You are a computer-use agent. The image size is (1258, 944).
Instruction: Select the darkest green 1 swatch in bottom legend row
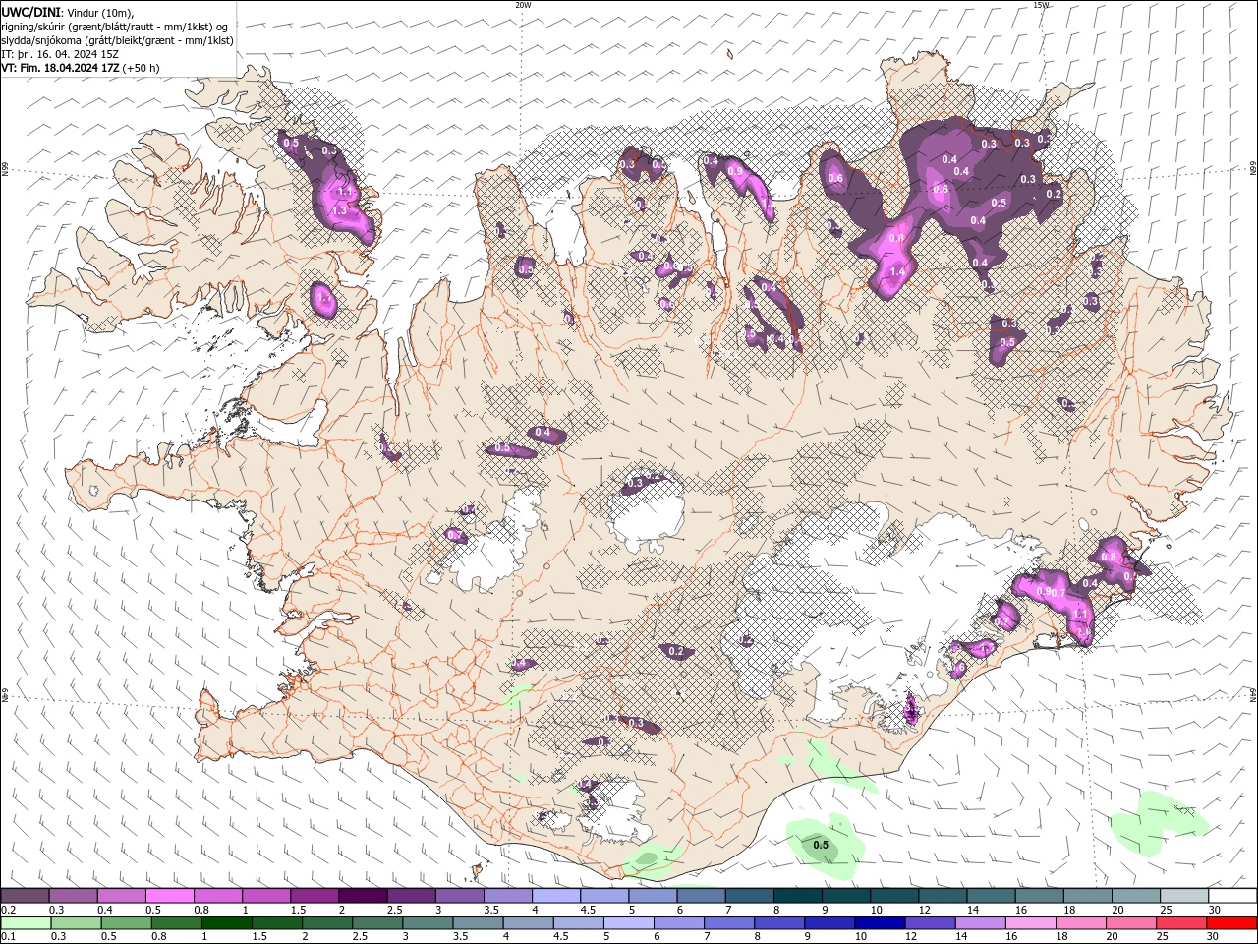coord(227,923)
